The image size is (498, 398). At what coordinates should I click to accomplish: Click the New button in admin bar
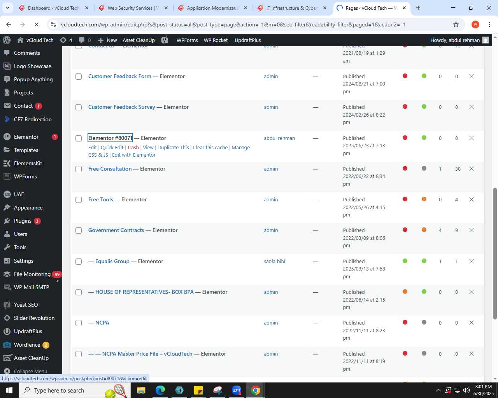point(107,40)
